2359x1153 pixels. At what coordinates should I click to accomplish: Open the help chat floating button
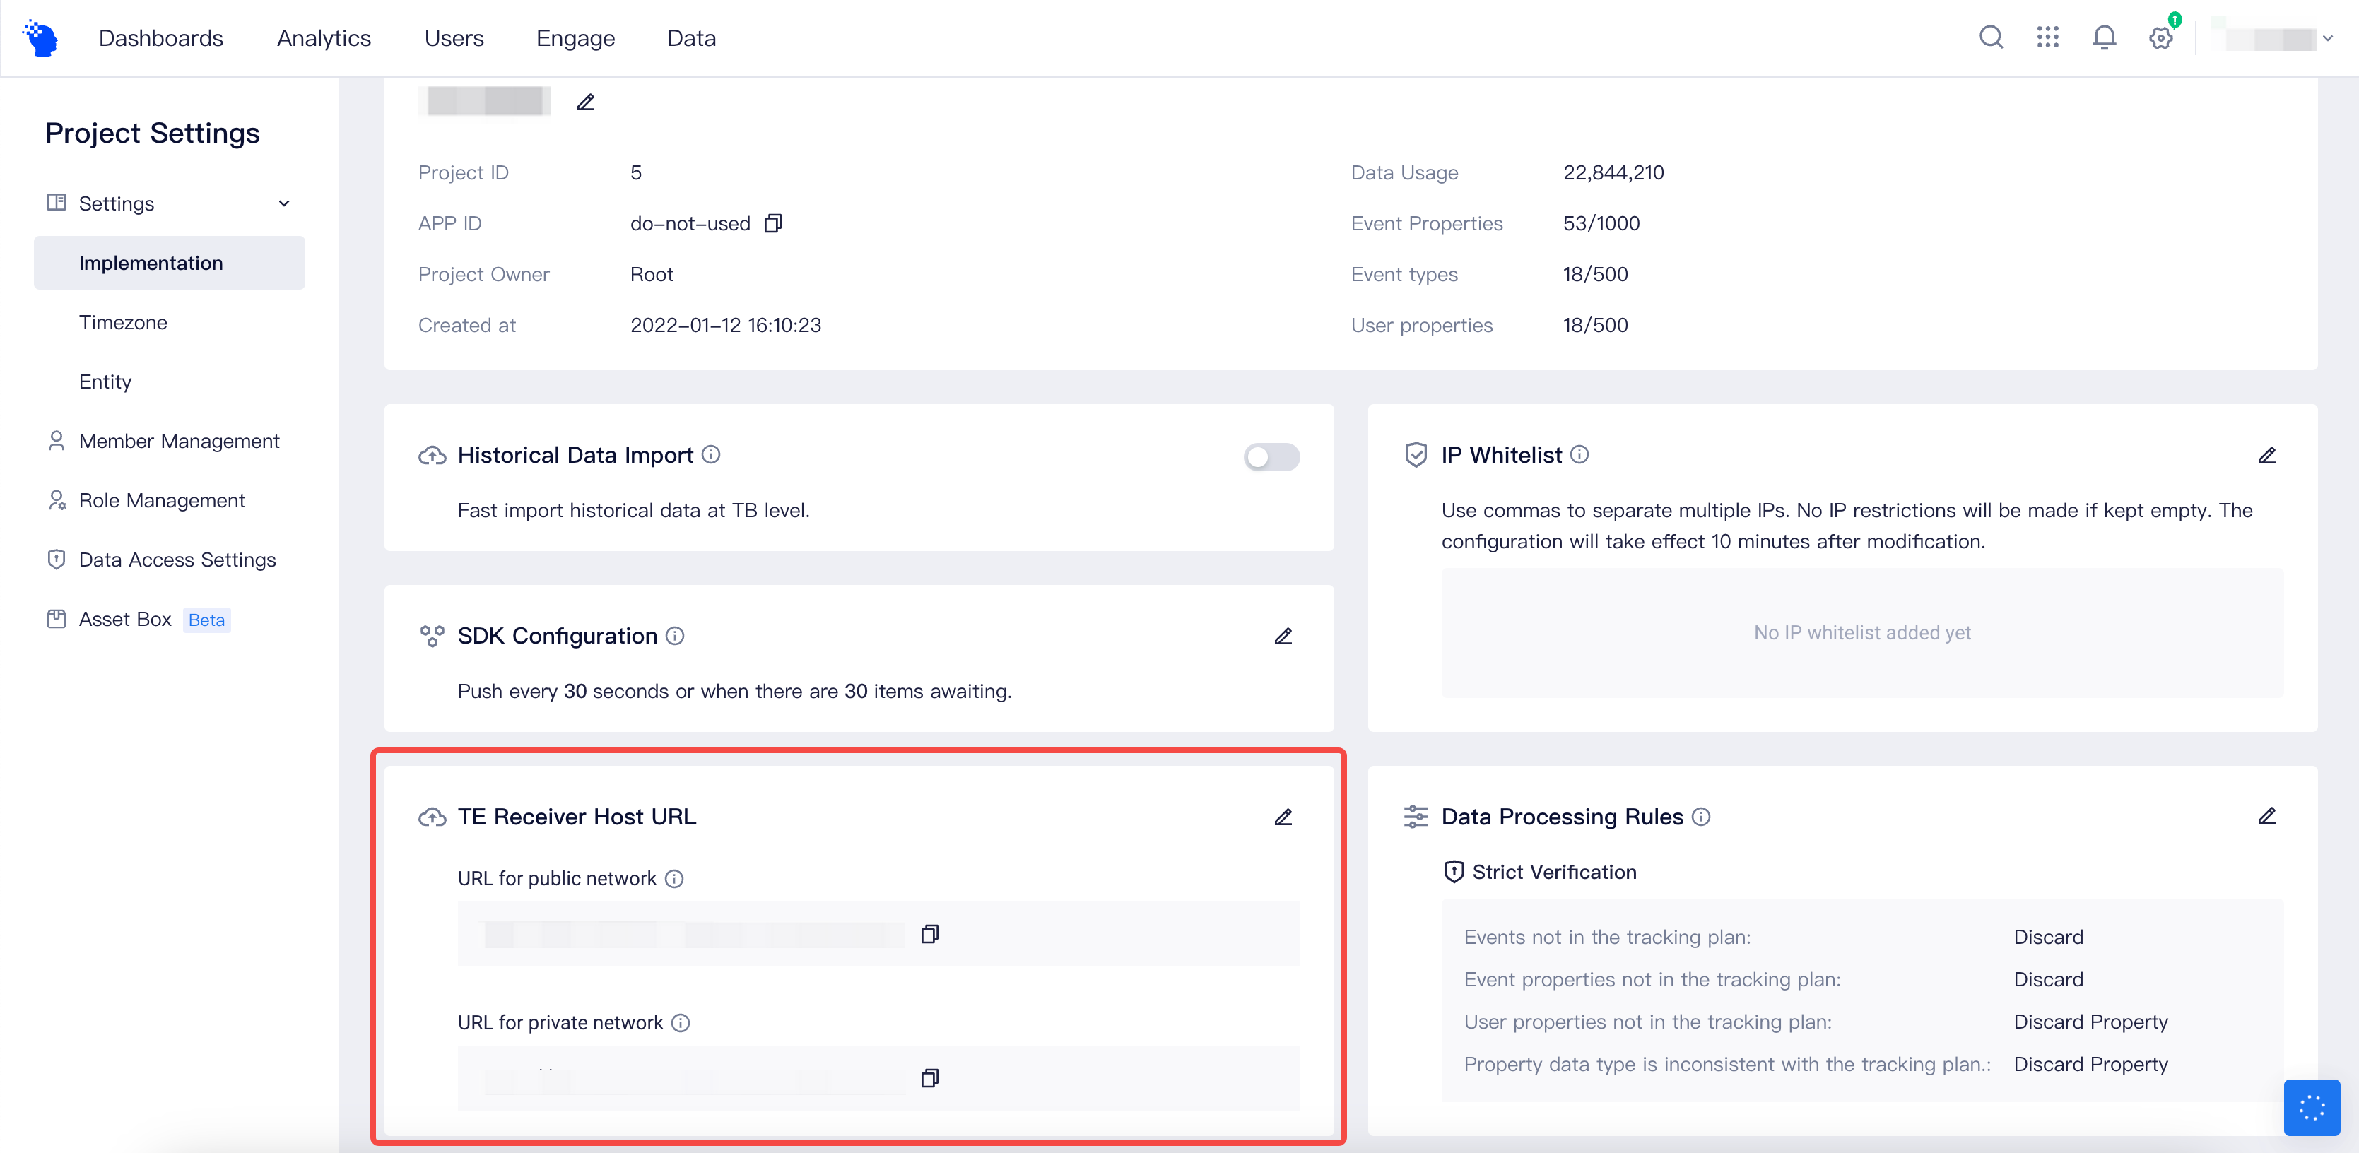pos(2312,1108)
